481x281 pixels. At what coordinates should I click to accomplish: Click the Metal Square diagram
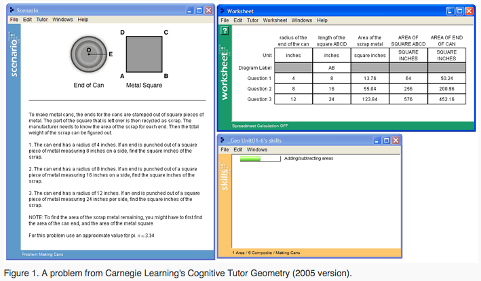145,54
